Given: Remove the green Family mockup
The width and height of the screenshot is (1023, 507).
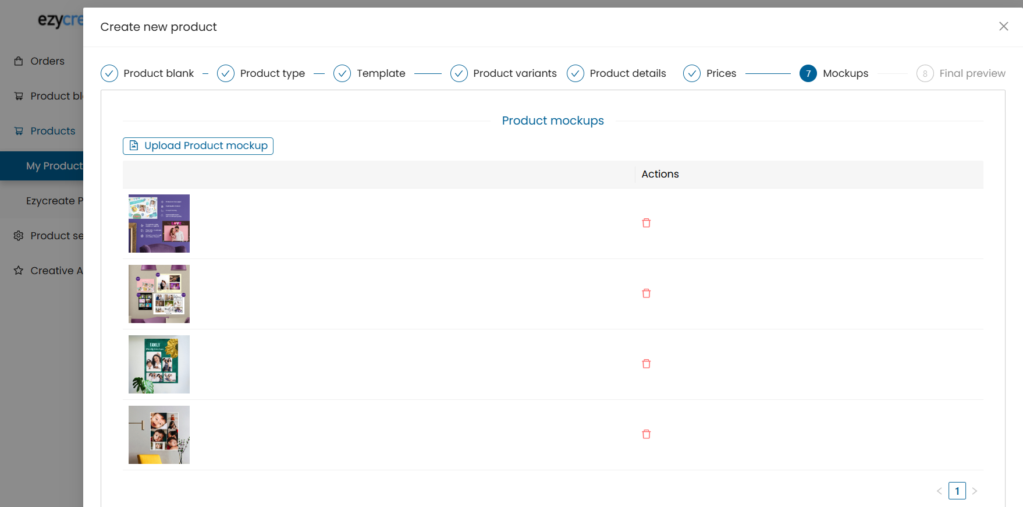Looking at the screenshot, I should tap(646, 364).
